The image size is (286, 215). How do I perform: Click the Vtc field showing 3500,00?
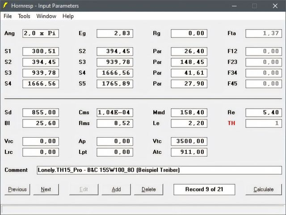pos(189,141)
